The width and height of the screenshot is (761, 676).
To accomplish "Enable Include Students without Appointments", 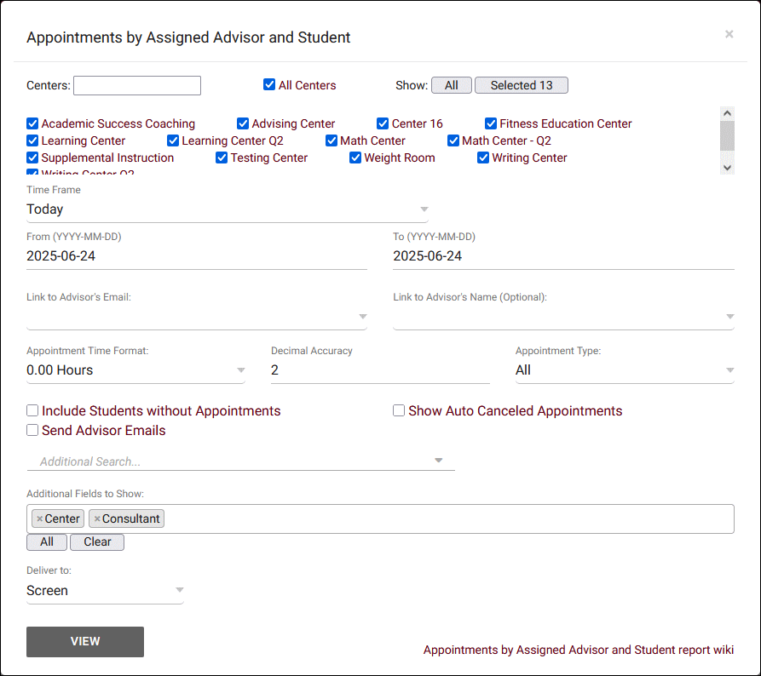I will point(32,411).
